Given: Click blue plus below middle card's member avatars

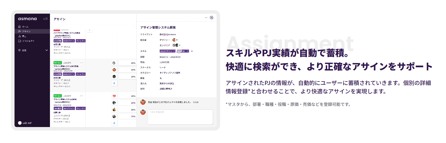Looking at the screenshot, I should 114,83.
